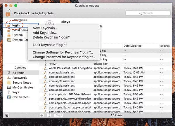Click inside the Search field
This screenshot has height=126, width=175.
click(148, 13)
